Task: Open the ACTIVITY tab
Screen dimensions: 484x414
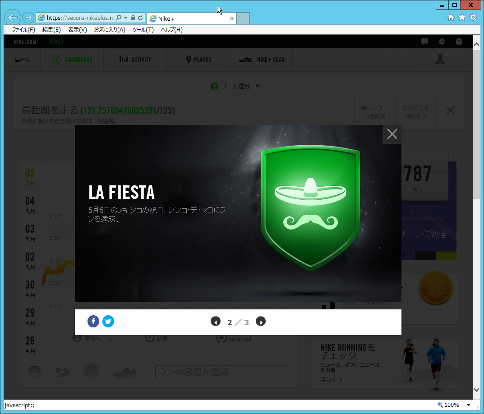Action: click(x=135, y=60)
